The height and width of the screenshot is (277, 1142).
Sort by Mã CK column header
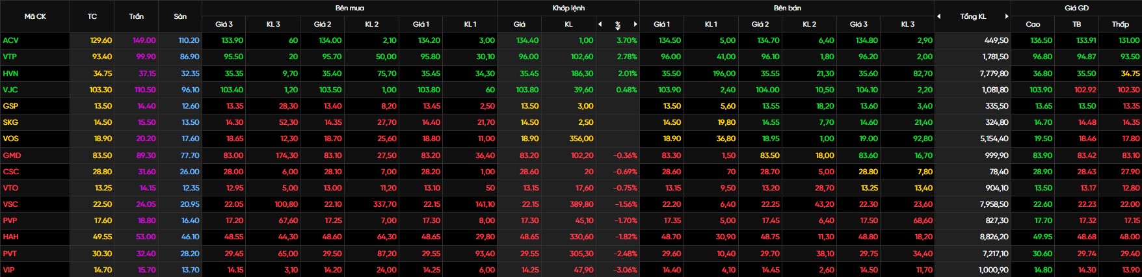(35, 16)
